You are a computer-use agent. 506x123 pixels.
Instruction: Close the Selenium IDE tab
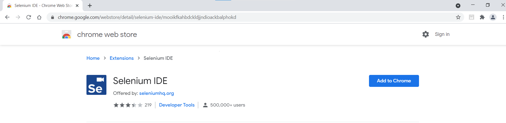tap(77, 6)
